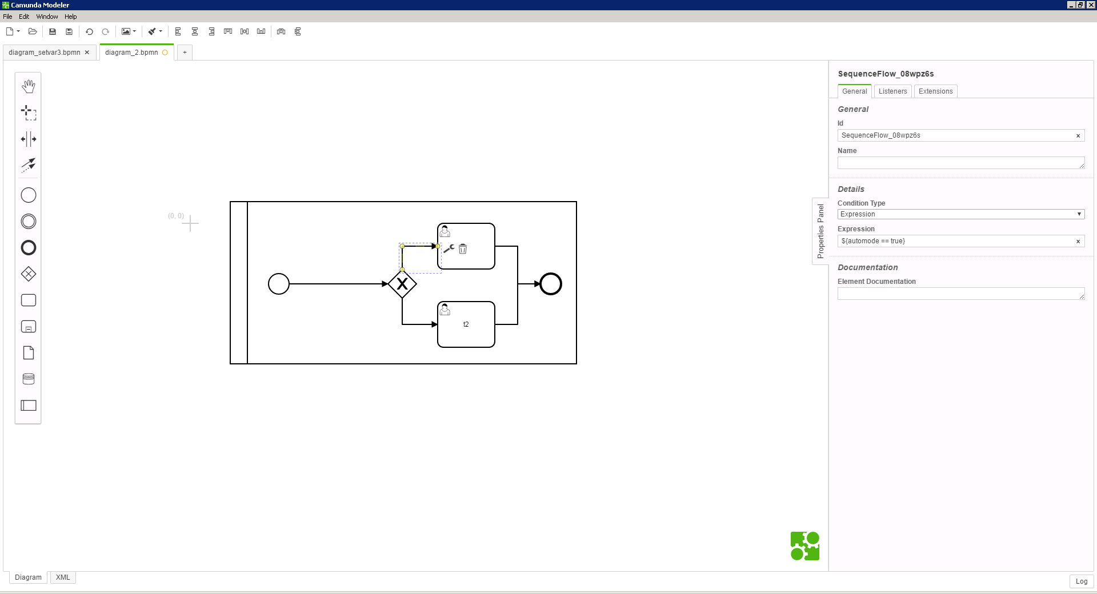
Task: Click the Save As toolbar icon
Action: (x=69, y=31)
